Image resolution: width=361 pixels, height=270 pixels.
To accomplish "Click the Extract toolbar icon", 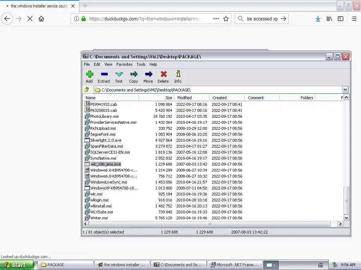I will (x=104, y=74).
